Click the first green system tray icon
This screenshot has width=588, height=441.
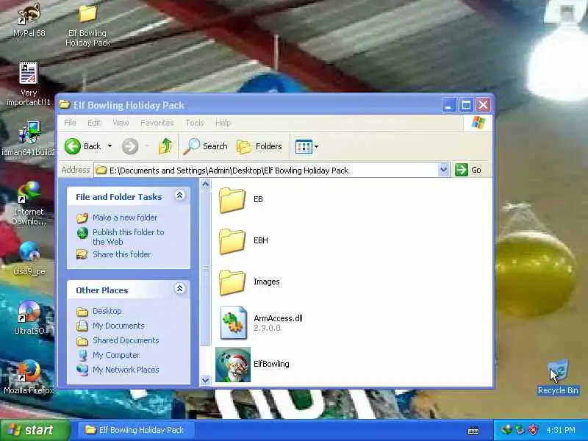[506, 429]
